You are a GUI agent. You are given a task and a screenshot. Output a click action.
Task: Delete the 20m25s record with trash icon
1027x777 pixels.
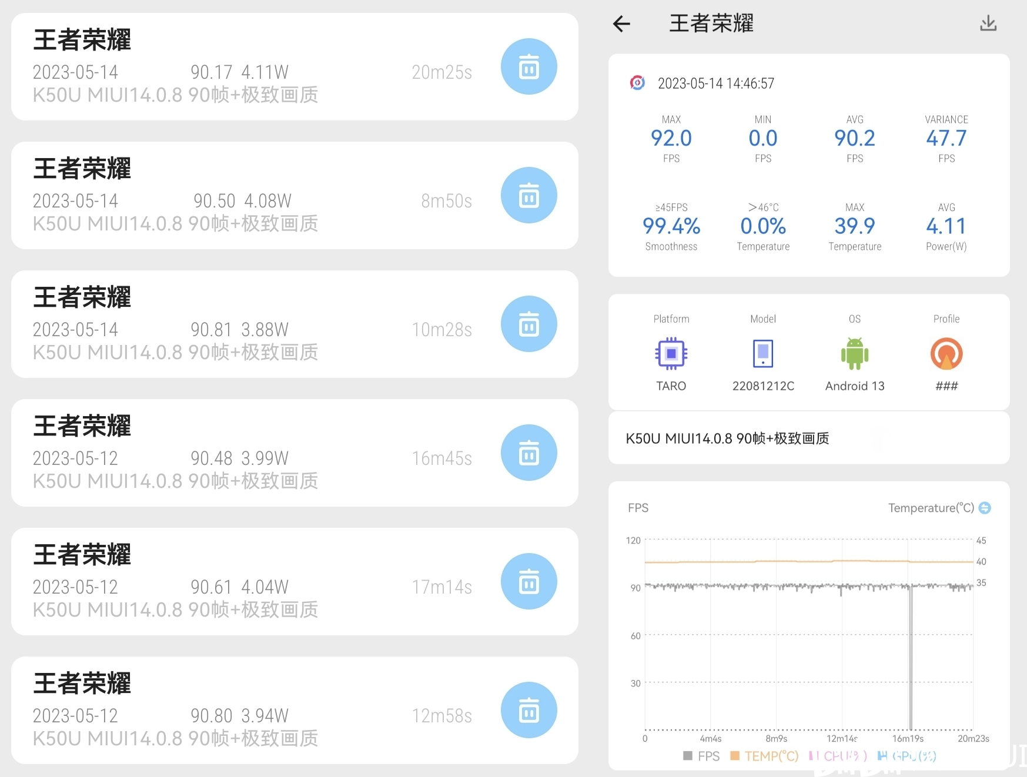coord(528,67)
